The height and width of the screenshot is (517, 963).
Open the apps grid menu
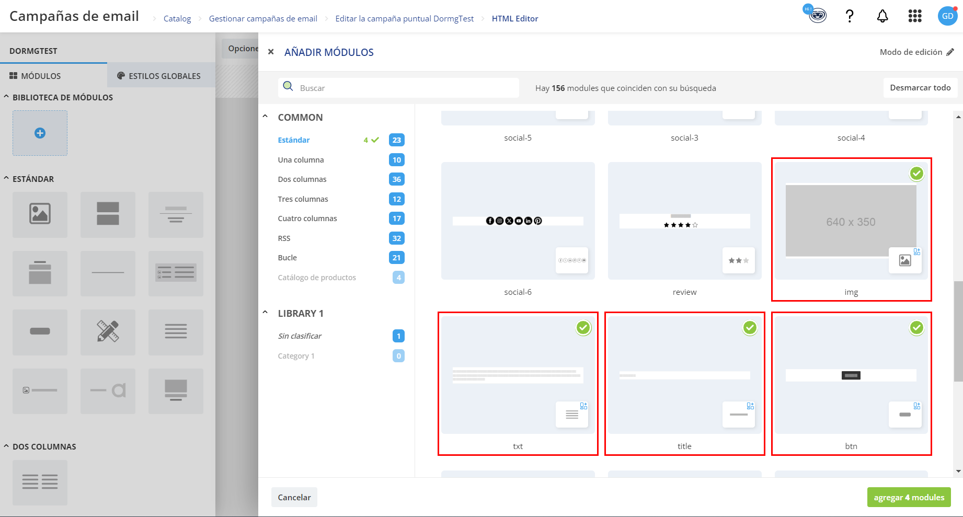[915, 16]
